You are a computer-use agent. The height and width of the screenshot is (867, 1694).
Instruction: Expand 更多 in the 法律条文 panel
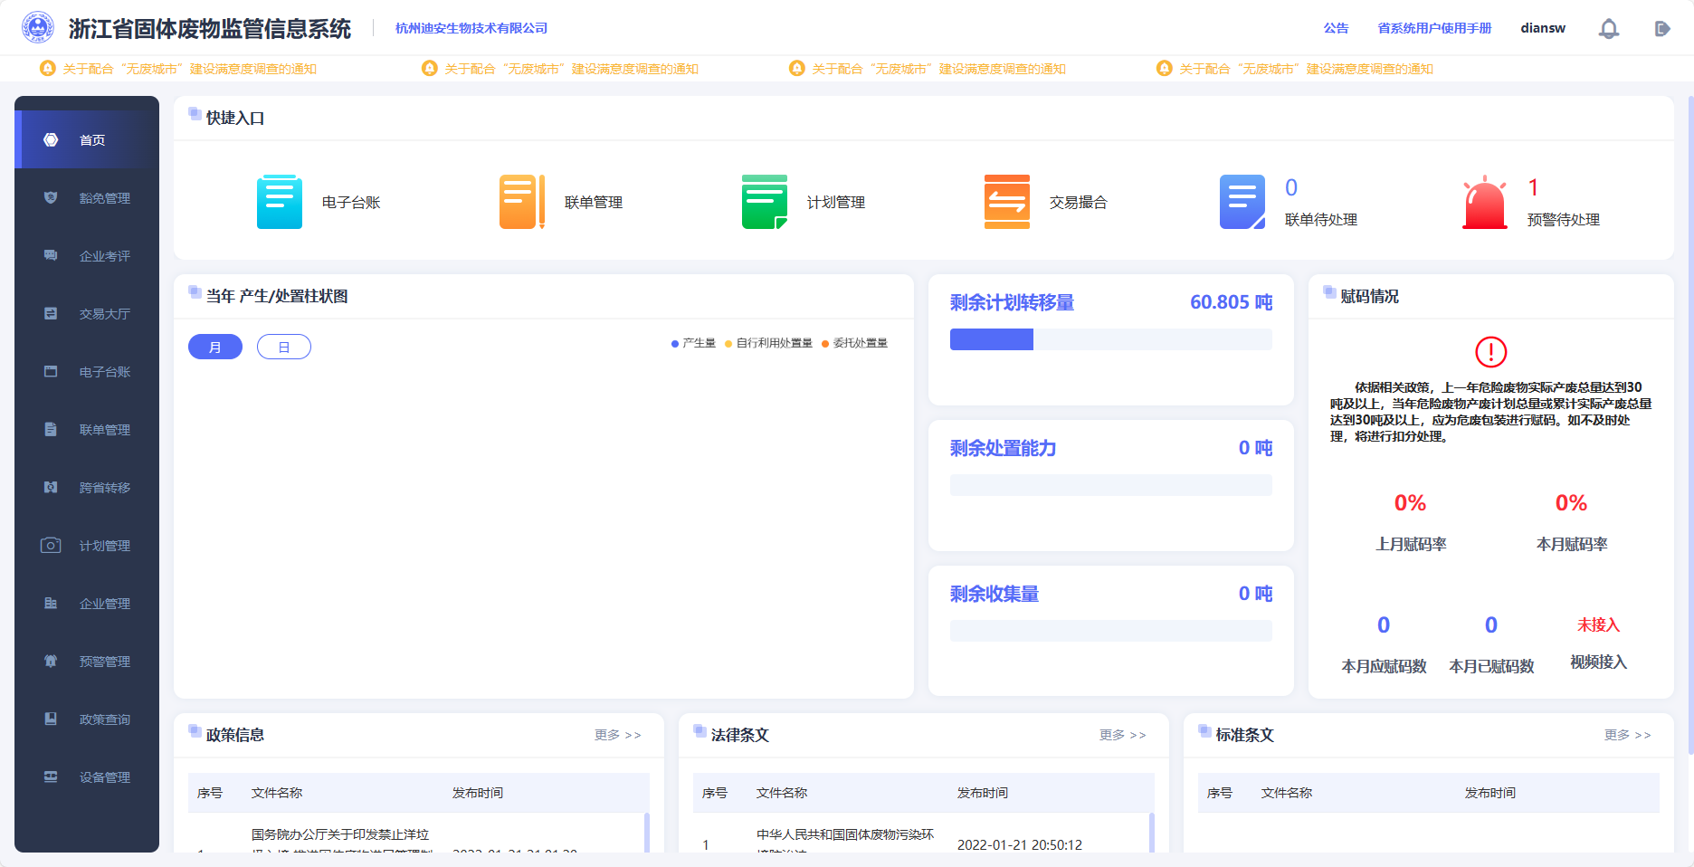click(x=1122, y=735)
